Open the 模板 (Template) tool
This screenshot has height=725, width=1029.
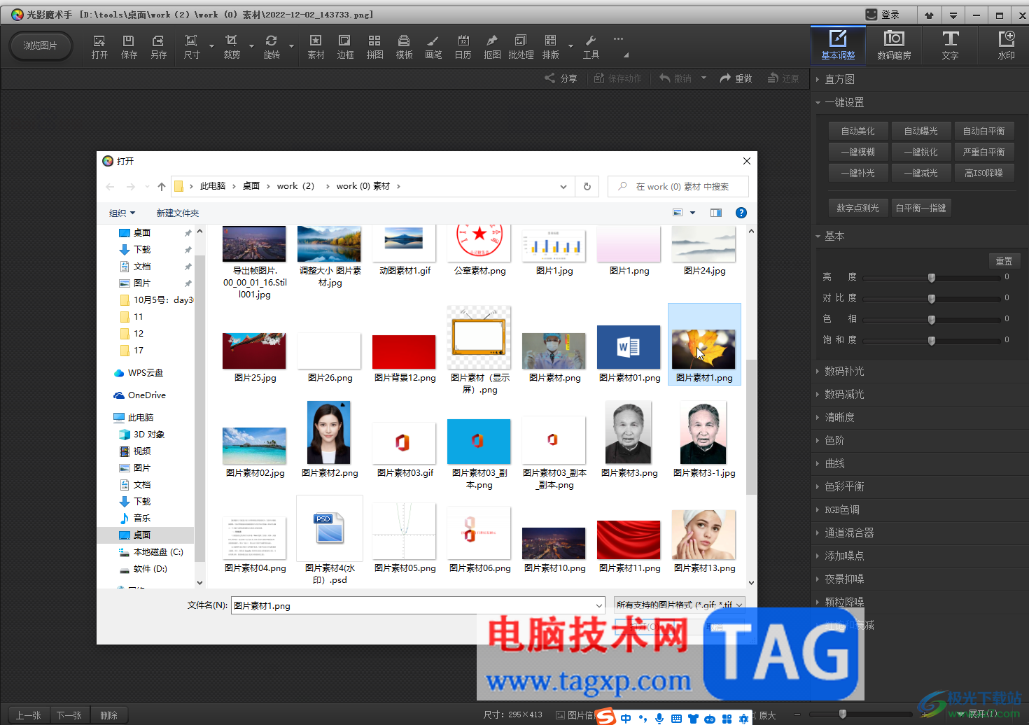click(404, 46)
